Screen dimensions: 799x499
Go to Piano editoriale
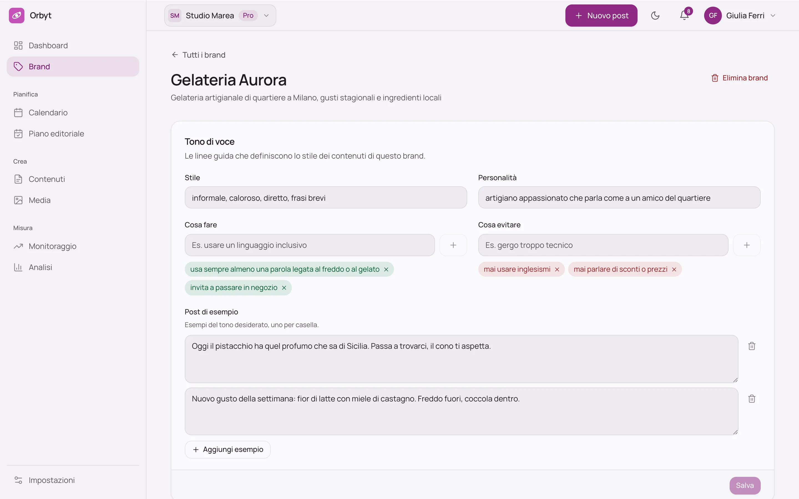73,134
